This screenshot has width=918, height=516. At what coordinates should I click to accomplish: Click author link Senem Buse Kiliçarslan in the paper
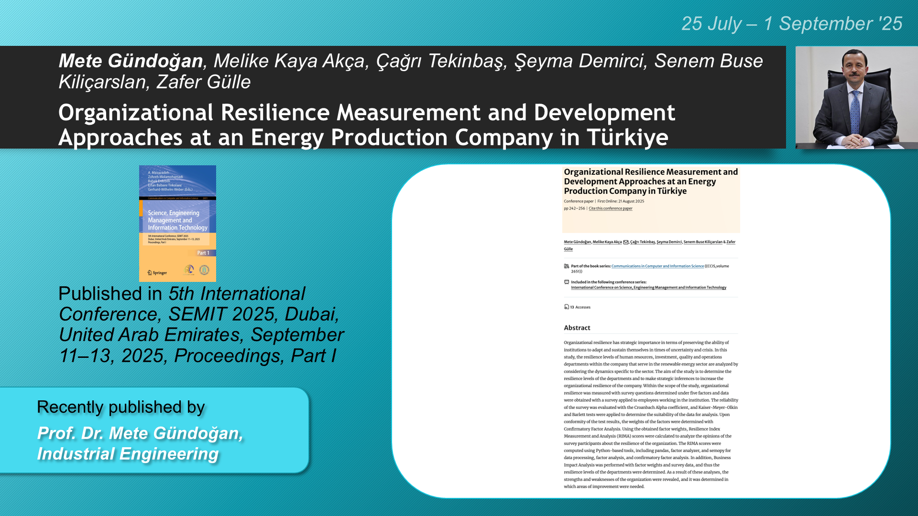tap(703, 242)
